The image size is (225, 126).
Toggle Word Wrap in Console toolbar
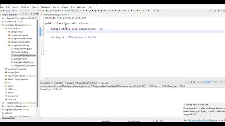pyautogui.click(x=204, y=82)
